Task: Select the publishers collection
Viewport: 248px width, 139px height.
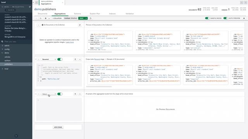Action: point(16,64)
